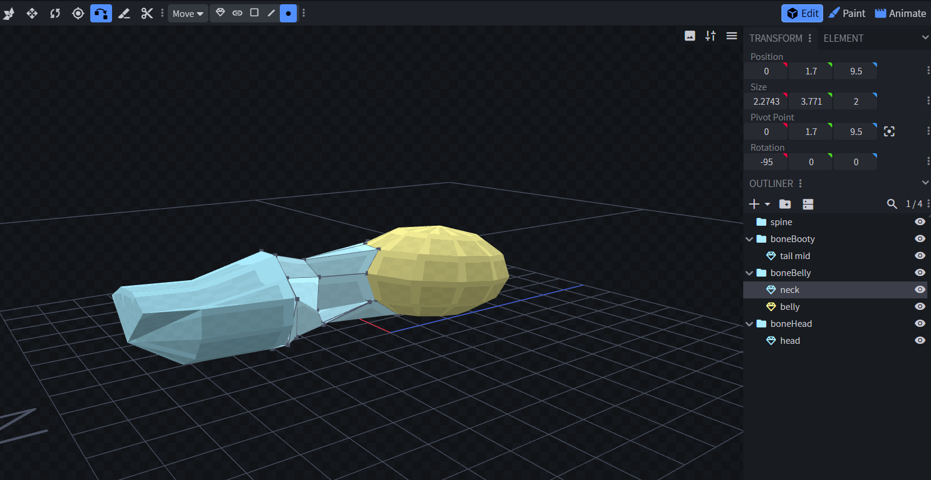
Task: Select the Rotate tool
Action: (55, 13)
